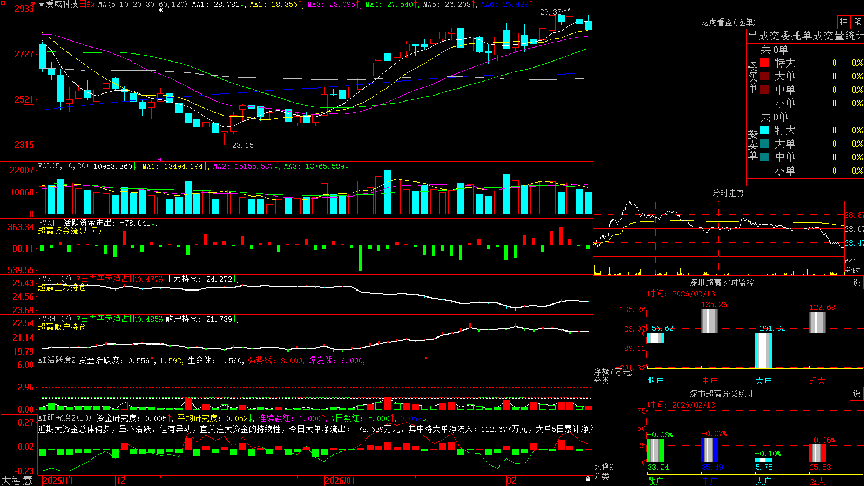Click the 12 month marker on the time axis
This screenshot has width=864, height=486.
pyautogui.click(x=120, y=481)
